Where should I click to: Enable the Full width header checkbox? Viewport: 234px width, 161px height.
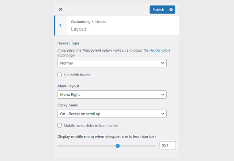(x=60, y=75)
